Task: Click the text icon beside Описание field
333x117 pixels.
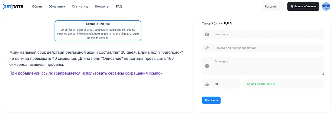Action: 207,66
